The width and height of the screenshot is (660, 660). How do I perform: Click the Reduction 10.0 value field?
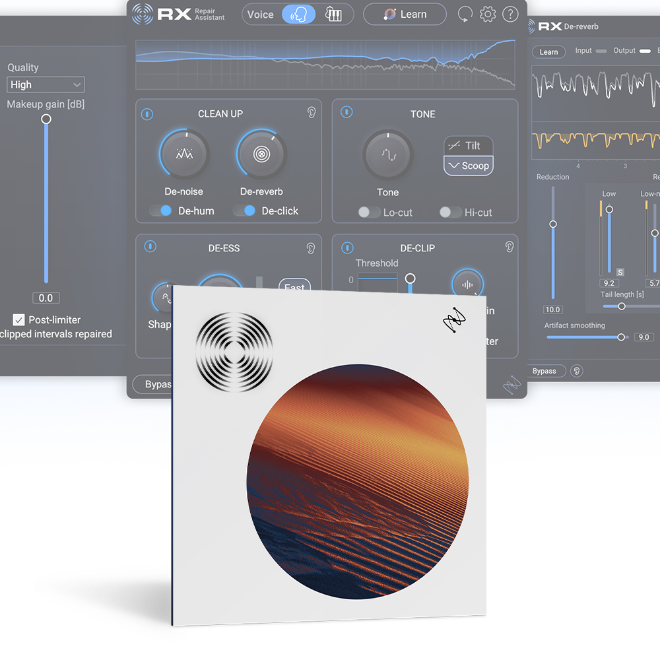(552, 310)
